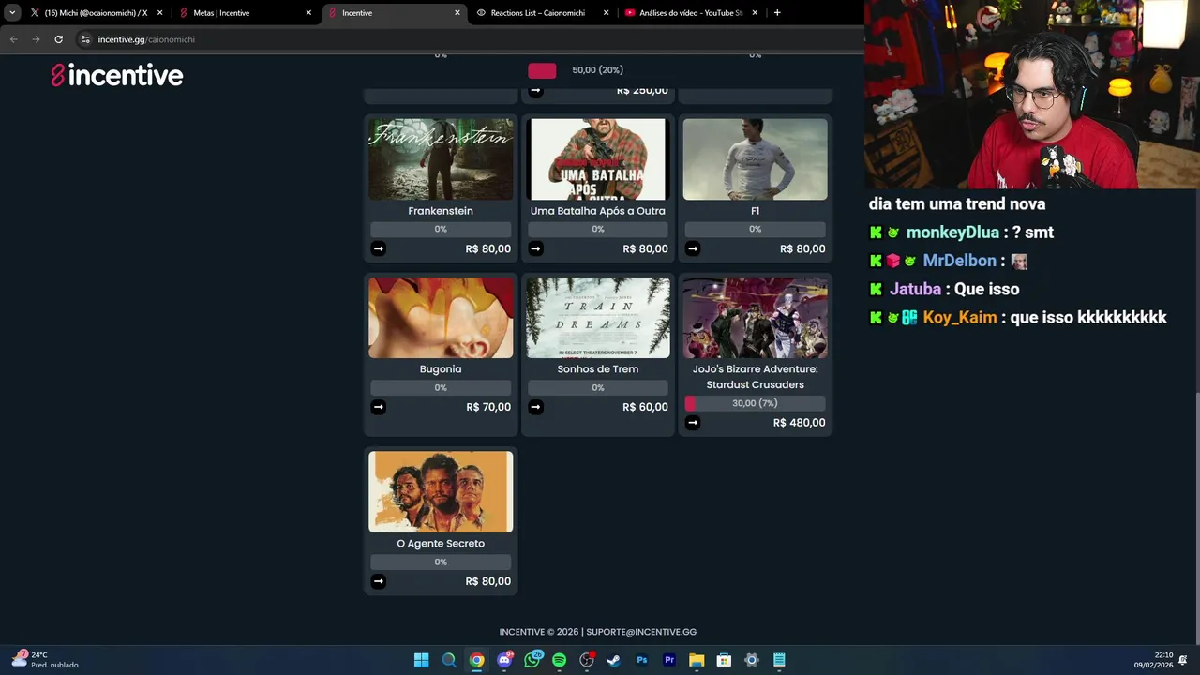Open a new browser tab
This screenshot has width=1200, height=675.
777,13
